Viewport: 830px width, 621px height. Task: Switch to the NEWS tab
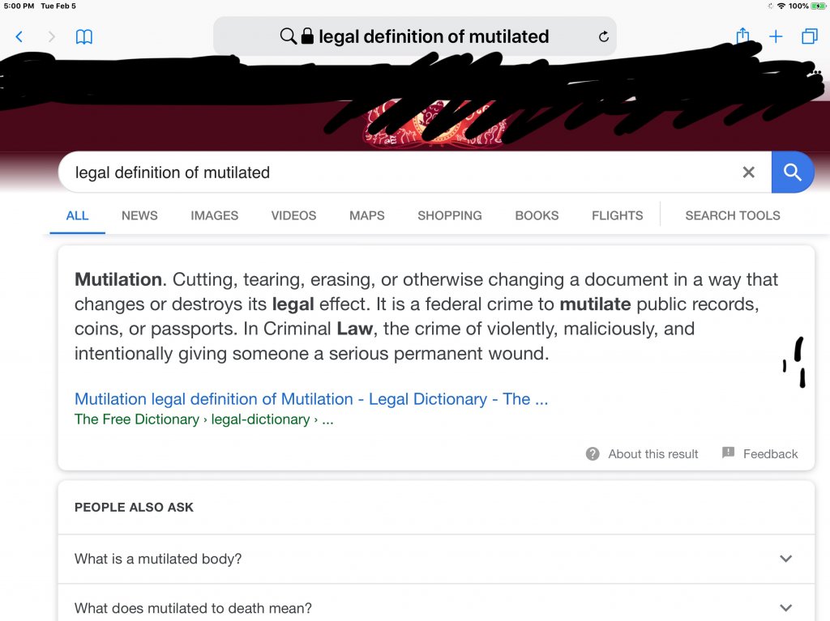pyautogui.click(x=139, y=215)
